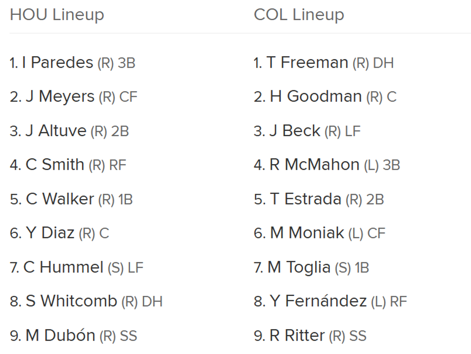Select H Goodman in the COL lineup

tap(315, 97)
